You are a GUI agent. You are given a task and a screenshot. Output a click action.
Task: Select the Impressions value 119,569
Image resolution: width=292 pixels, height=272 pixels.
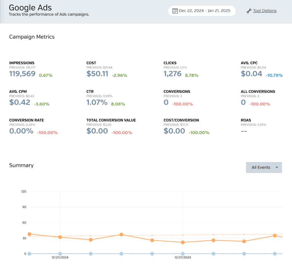(22, 74)
